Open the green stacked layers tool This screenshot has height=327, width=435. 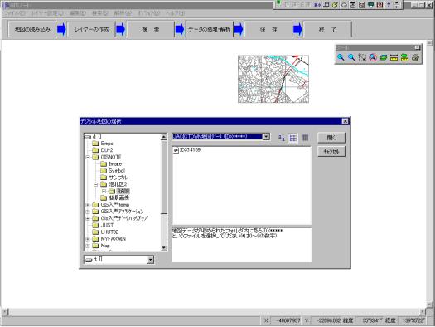(384, 57)
